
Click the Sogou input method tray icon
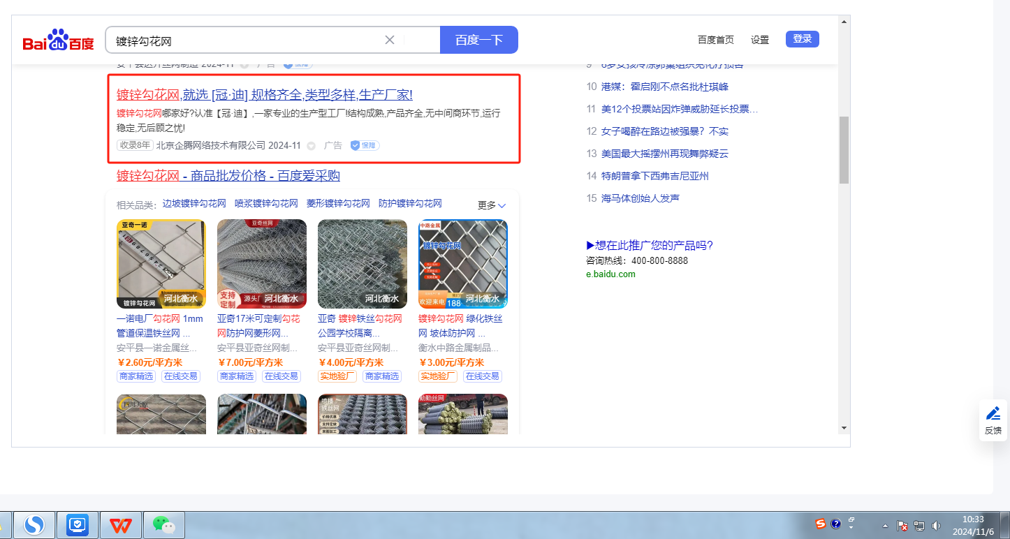click(821, 524)
